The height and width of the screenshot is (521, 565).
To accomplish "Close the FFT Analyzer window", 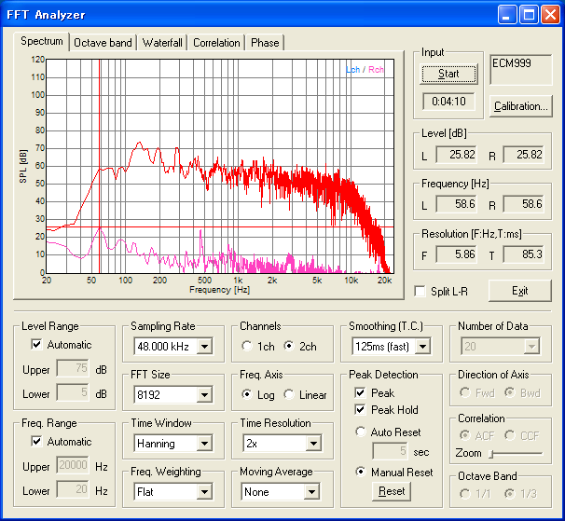I will (551, 15).
